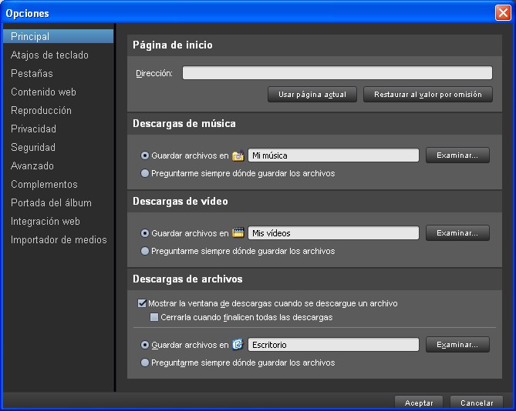Confirm settings with Aceptar button

[419, 403]
